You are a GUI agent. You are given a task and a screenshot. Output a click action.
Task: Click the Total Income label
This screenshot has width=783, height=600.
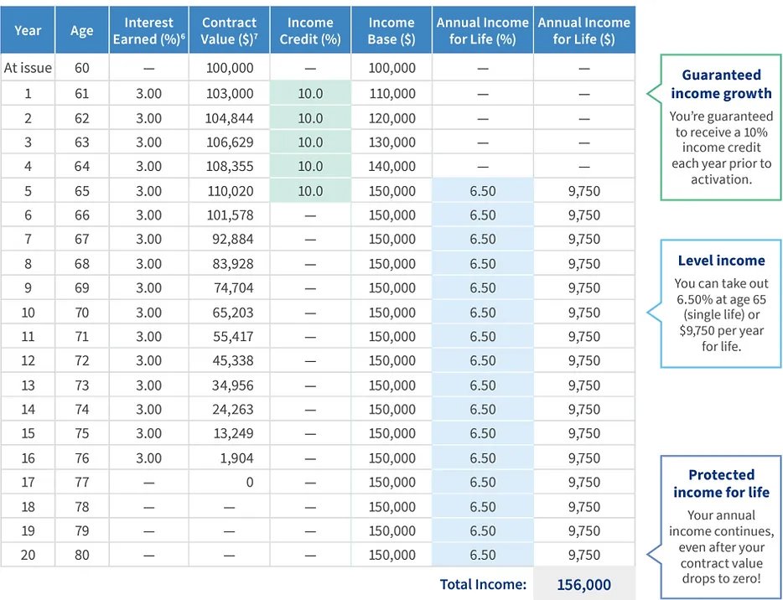tap(482, 585)
